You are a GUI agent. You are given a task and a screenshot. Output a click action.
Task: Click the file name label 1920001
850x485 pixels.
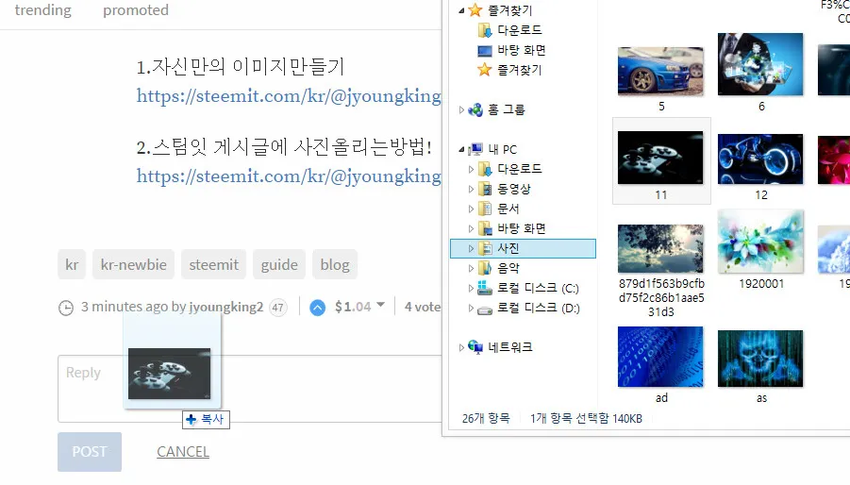pos(761,283)
